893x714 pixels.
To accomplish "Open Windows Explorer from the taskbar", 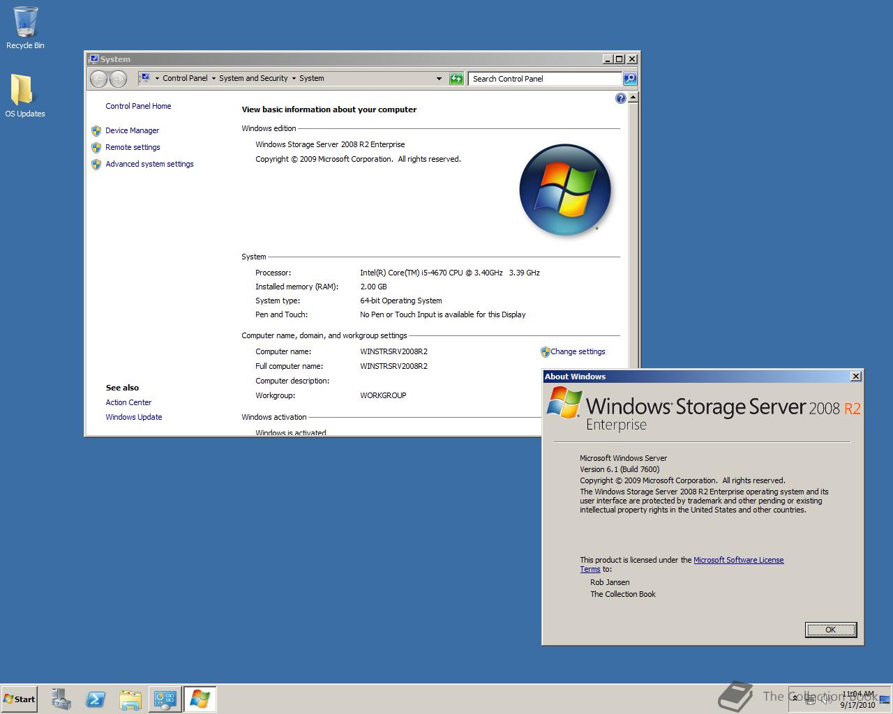I will 130,699.
